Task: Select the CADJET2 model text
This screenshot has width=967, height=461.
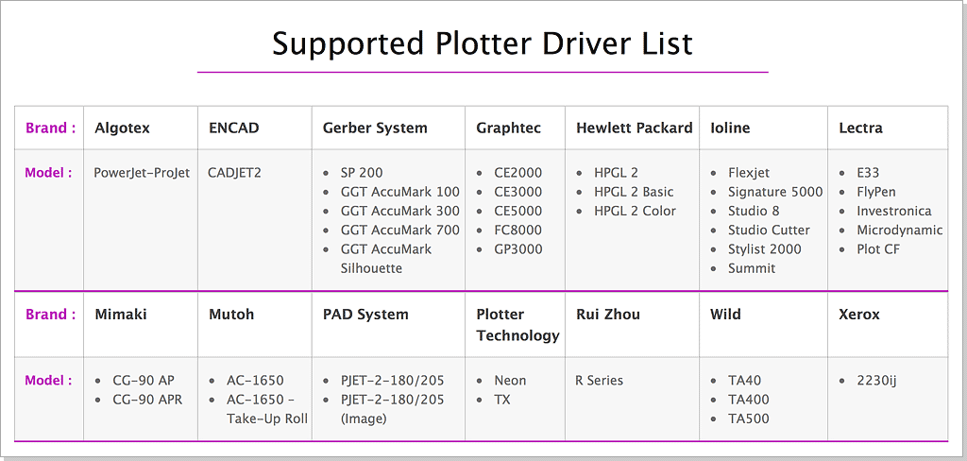Action: click(x=234, y=173)
